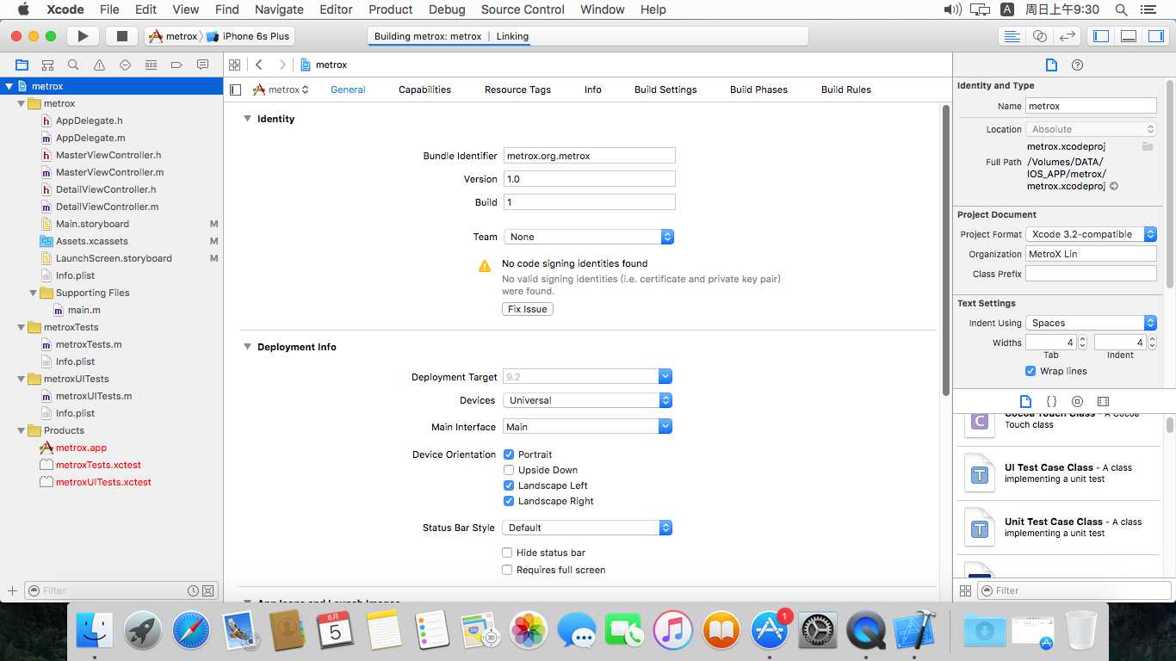Open the Resource Tags tab
Screen dimensions: 1176x661
pyautogui.click(x=517, y=90)
